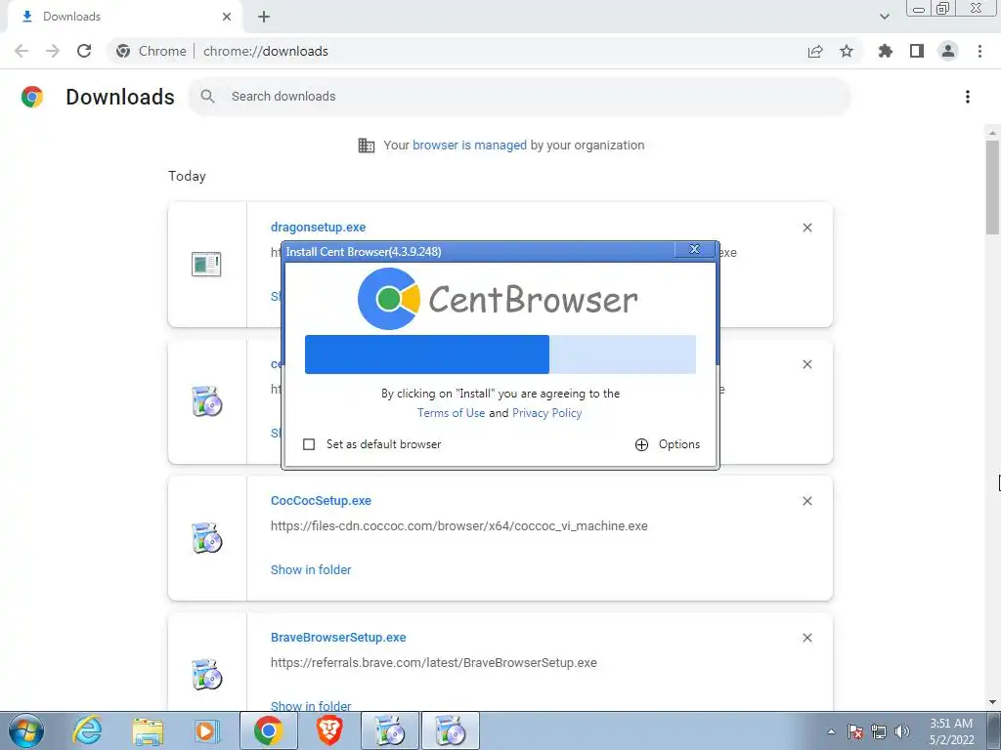Open Chrome's three-dot main menu
The height and width of the screenshot is (750, 1001).
[x=979, y=51]
